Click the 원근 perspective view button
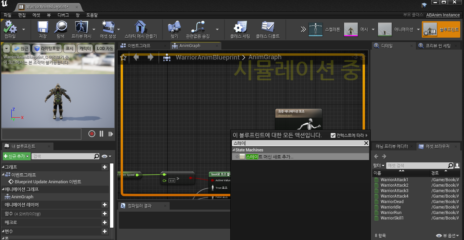This screenshot has height=240, width=464. click(21, 49)
